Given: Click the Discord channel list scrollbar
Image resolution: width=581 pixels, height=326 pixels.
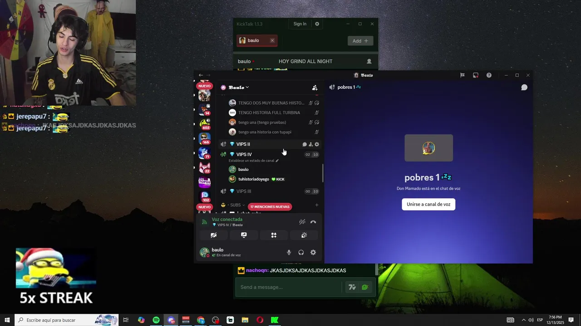Looking at the screenshot, I should [323, 173].
